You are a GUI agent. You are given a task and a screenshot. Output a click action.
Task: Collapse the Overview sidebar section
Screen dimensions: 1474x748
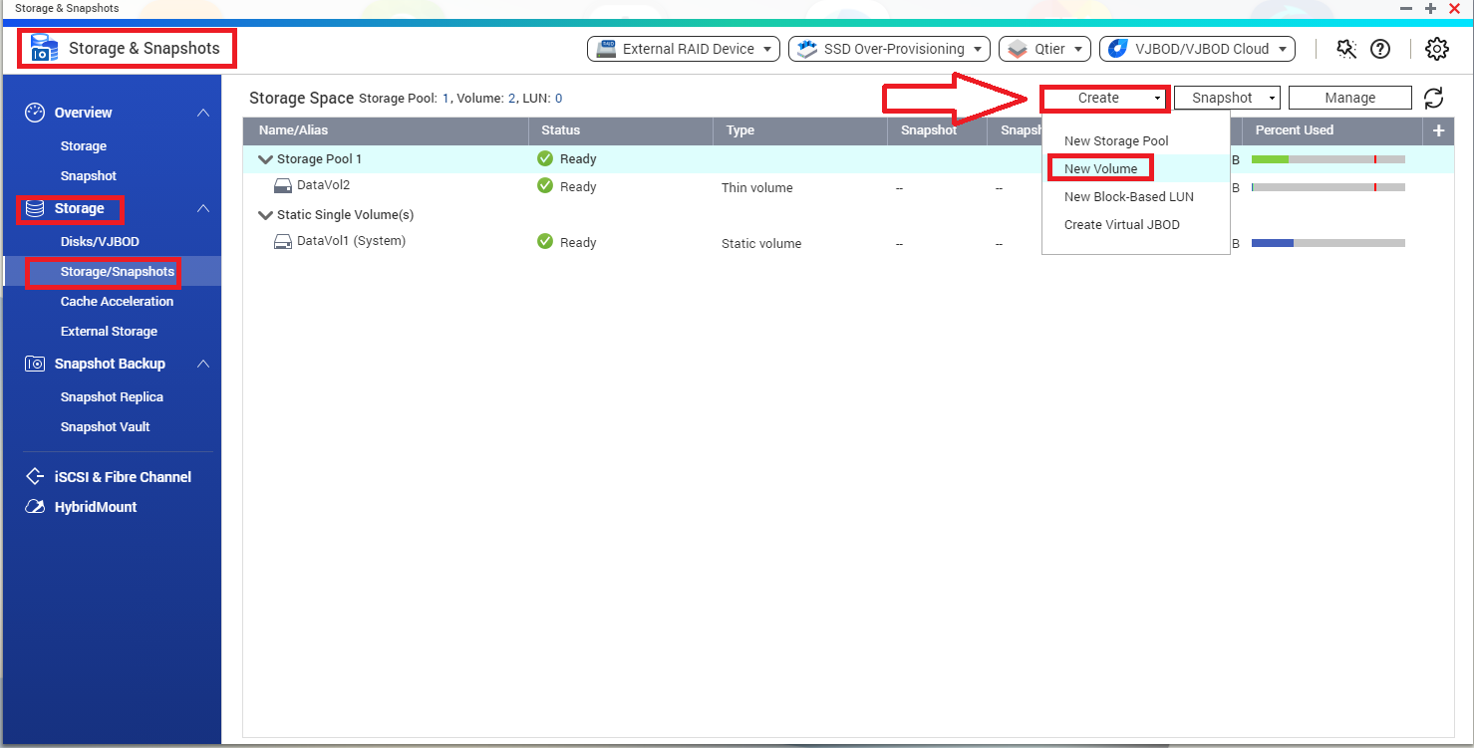click(203, 113)
